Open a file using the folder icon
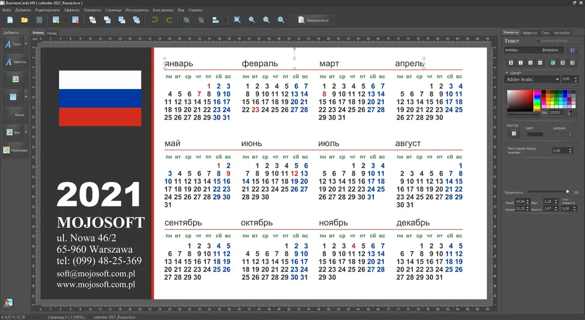Viewport: 585px width, 320px height. [25, 20]
